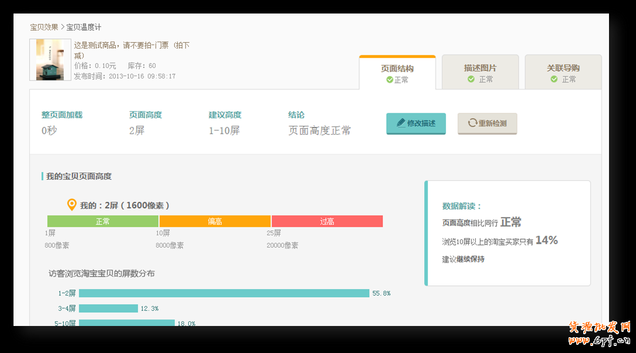Click green check icon under 描述图片
636x353 pixels.
click(x=471, y=79)
